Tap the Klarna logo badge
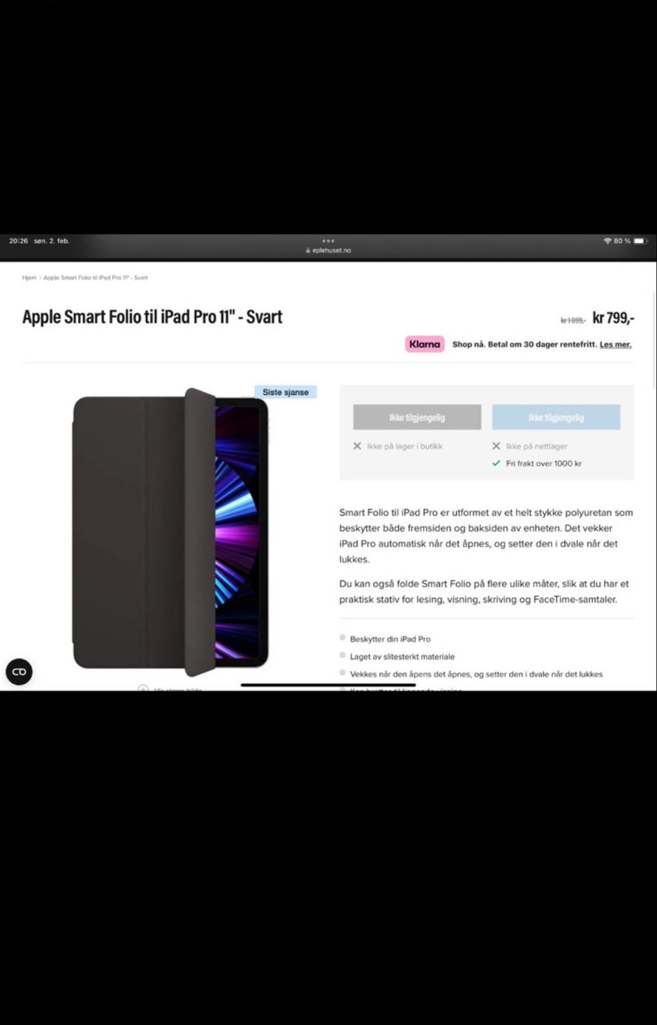This screenshot has height=1025, width=657. pyautogui.click(x=424, y=344)
